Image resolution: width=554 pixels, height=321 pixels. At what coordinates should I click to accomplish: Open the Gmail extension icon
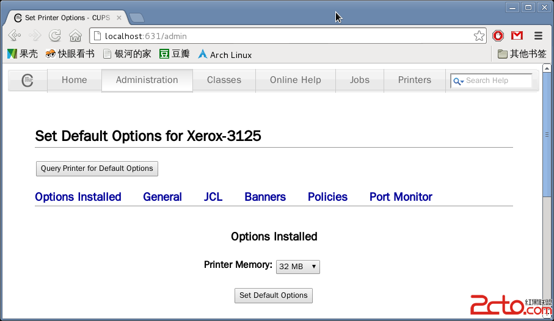click(517, 35)
